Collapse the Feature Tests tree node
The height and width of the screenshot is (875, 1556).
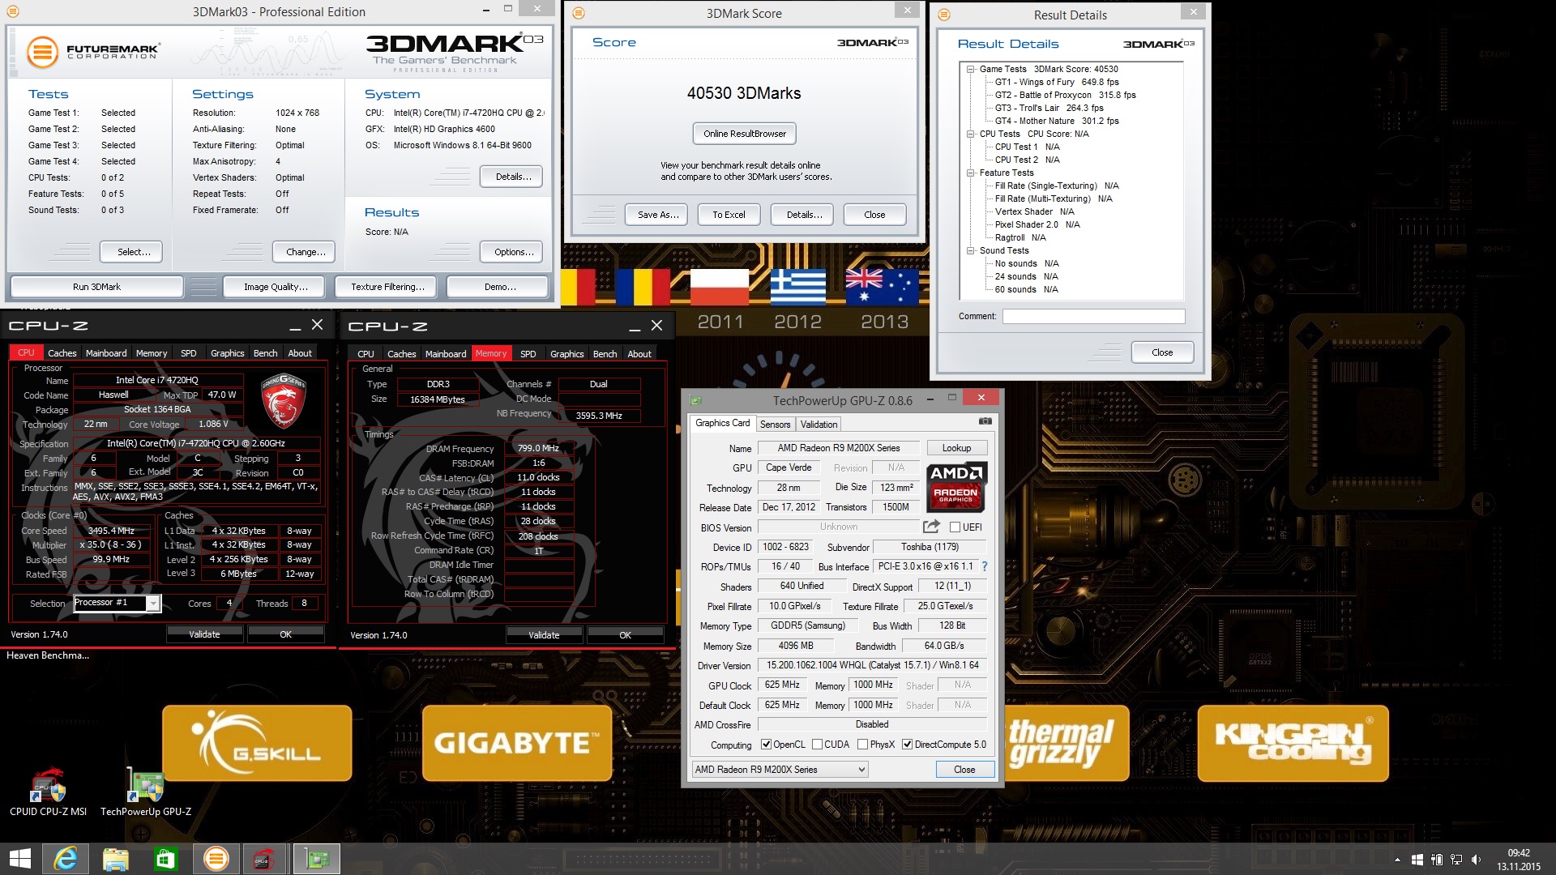pyautogui.click(x=970, y=173)
